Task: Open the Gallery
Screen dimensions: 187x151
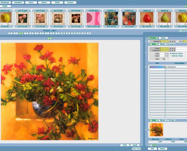Action: 162,149
